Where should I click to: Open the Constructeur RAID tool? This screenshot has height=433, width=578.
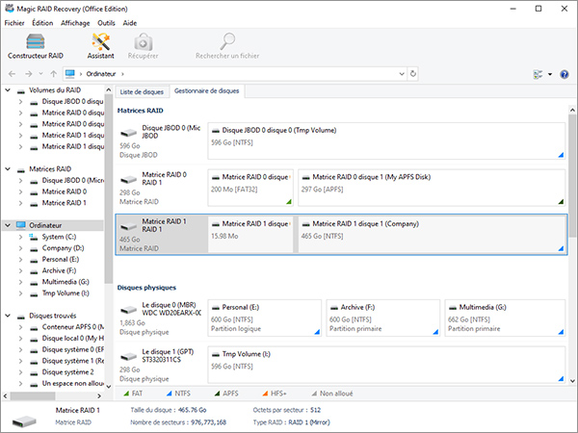[x=36, y=46]
